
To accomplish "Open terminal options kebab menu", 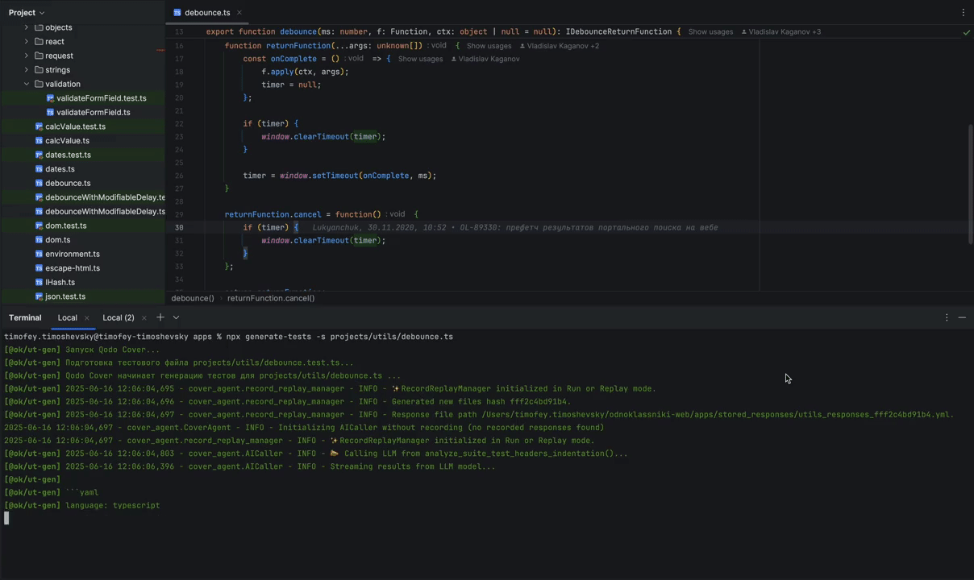I will tap(947, 317).
